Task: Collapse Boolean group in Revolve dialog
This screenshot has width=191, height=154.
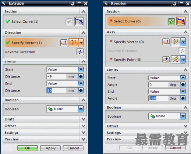Action: pos(185,107)
